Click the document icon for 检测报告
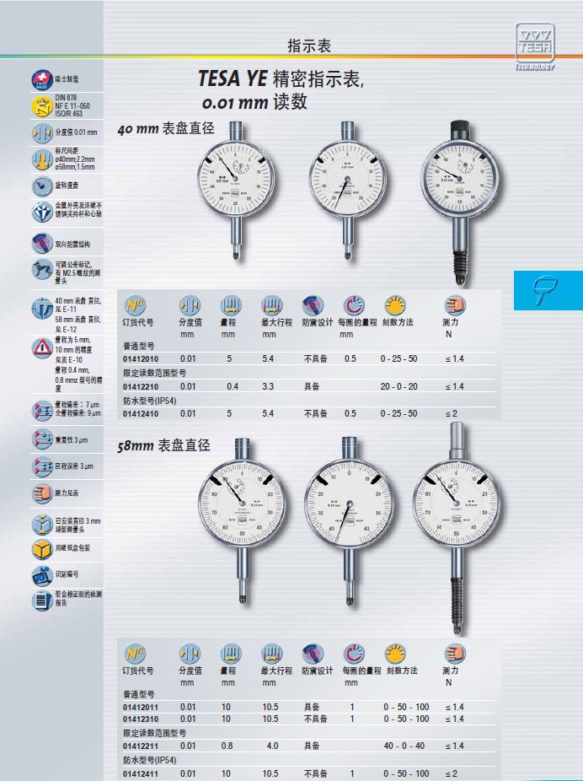583x781 pixels. point(42,600)
